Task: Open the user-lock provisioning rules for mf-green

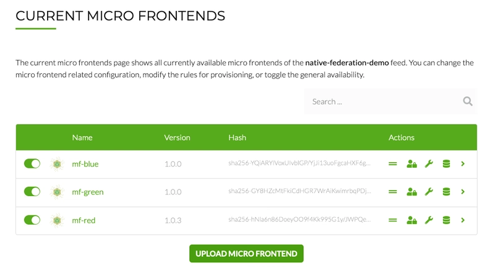Action: click(x=411, y=192)
